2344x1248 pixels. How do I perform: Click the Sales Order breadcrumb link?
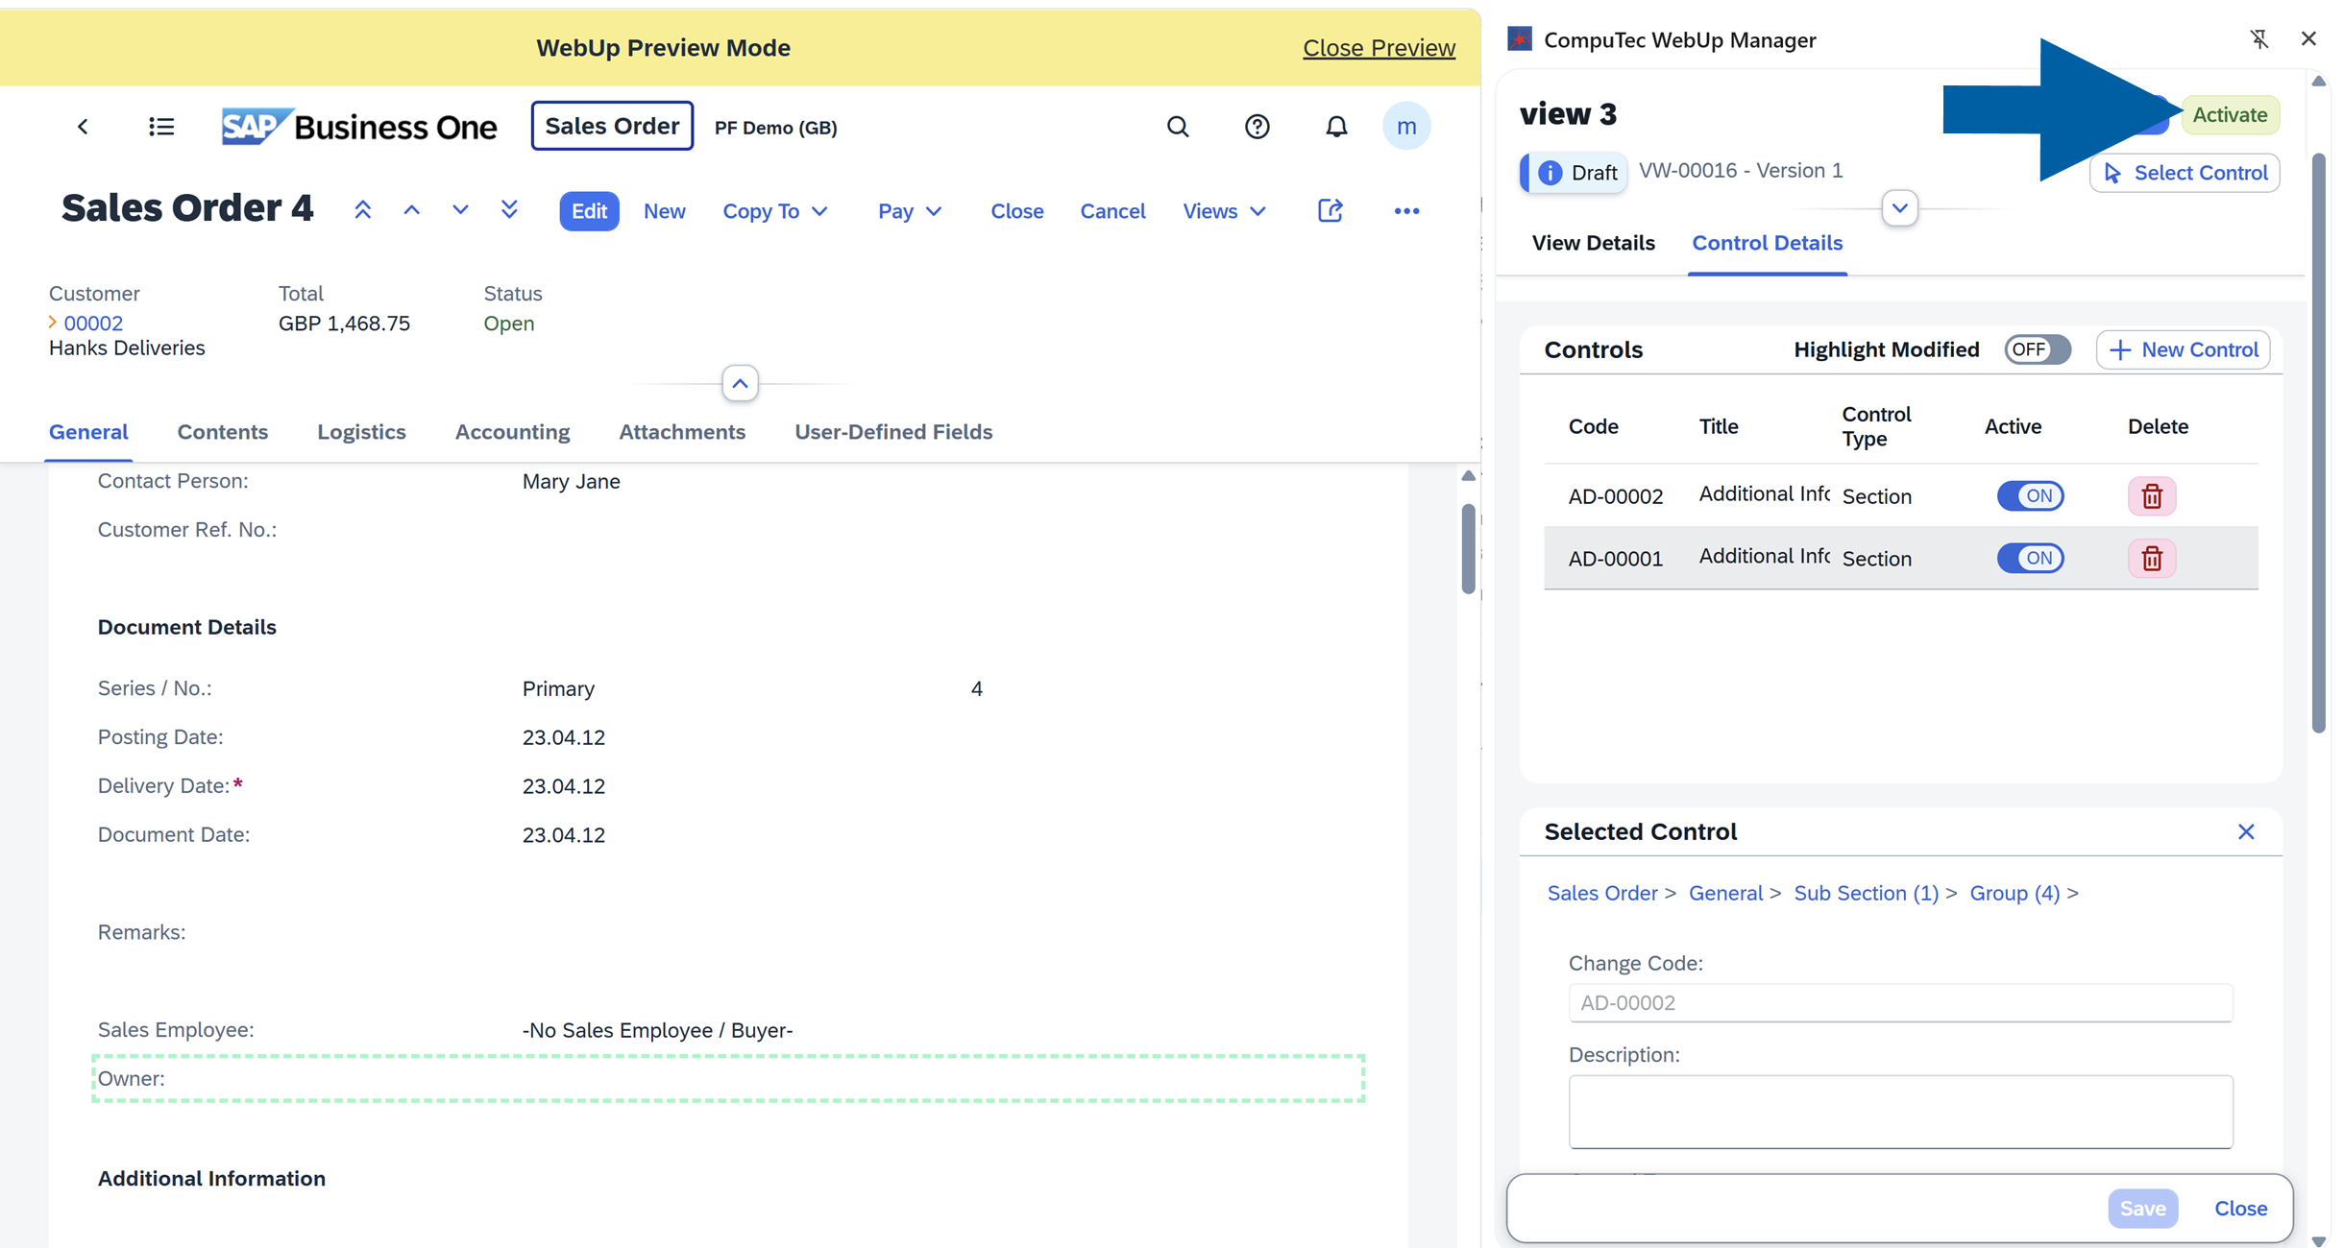coord(1602,893)
